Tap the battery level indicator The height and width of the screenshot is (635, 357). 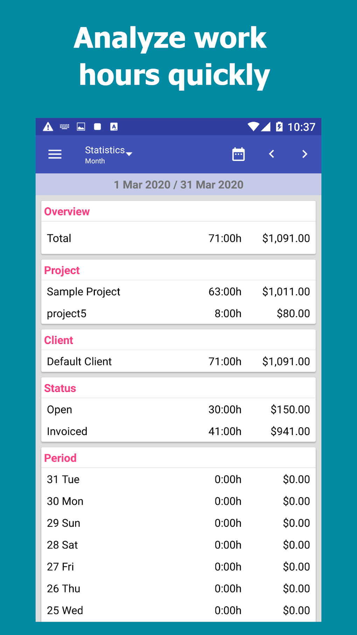[280, 127]
